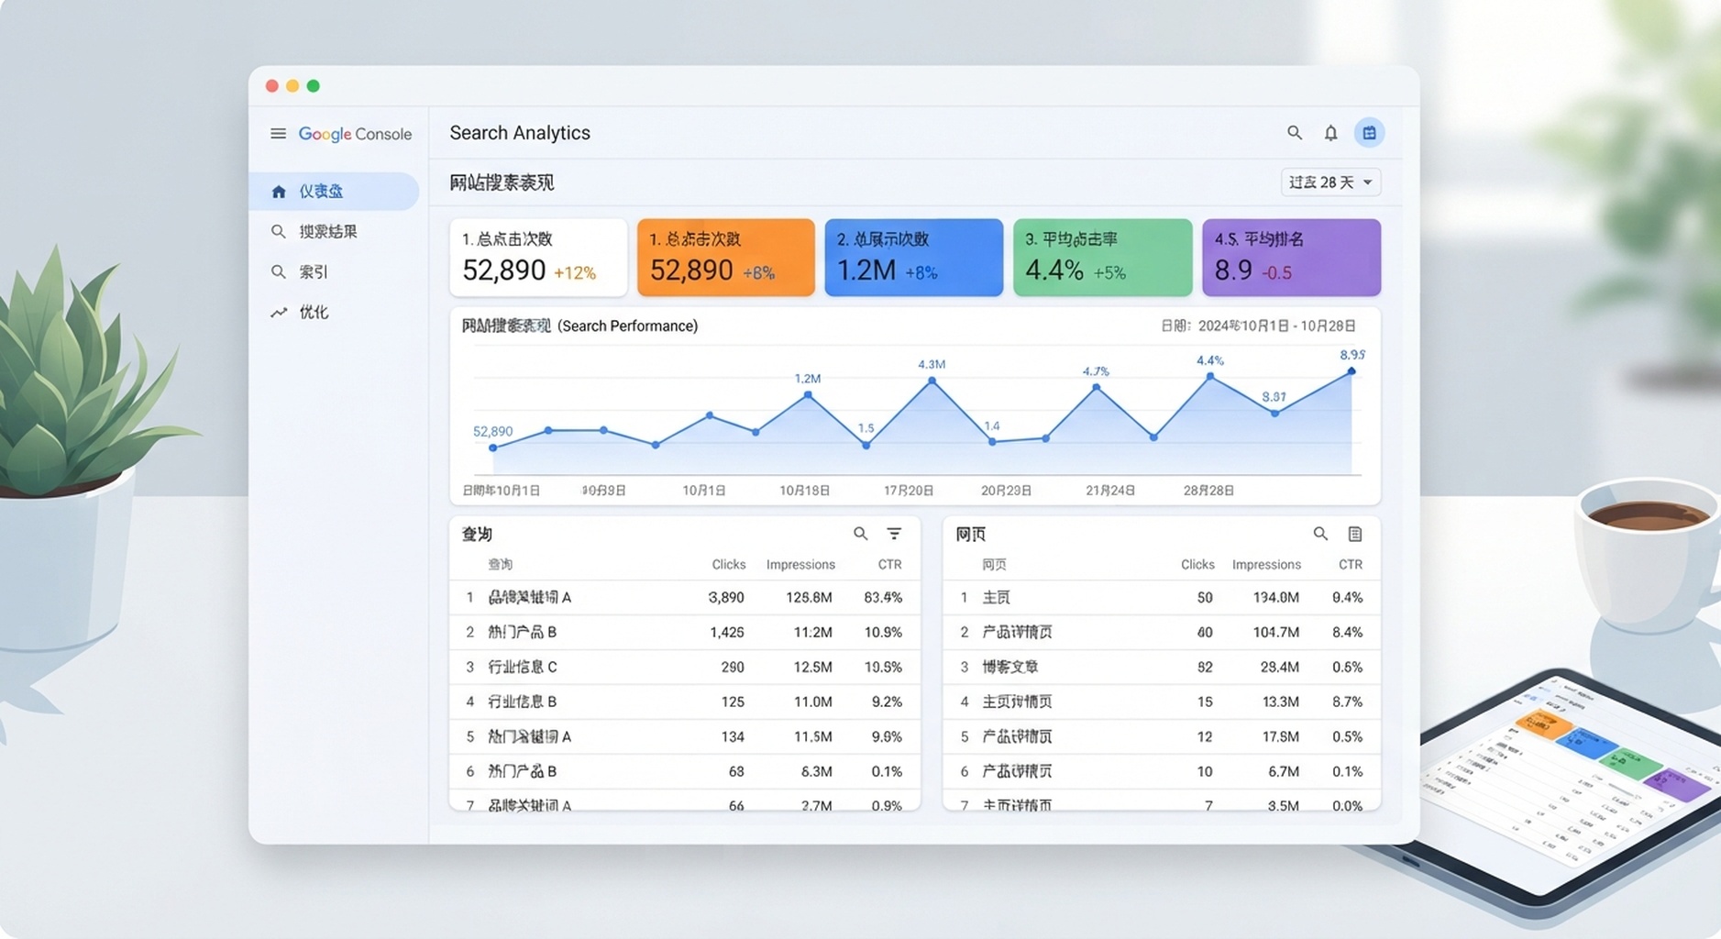Sort queries table by Clicks column
The image size is (1721, 939).
pos(729,565)
